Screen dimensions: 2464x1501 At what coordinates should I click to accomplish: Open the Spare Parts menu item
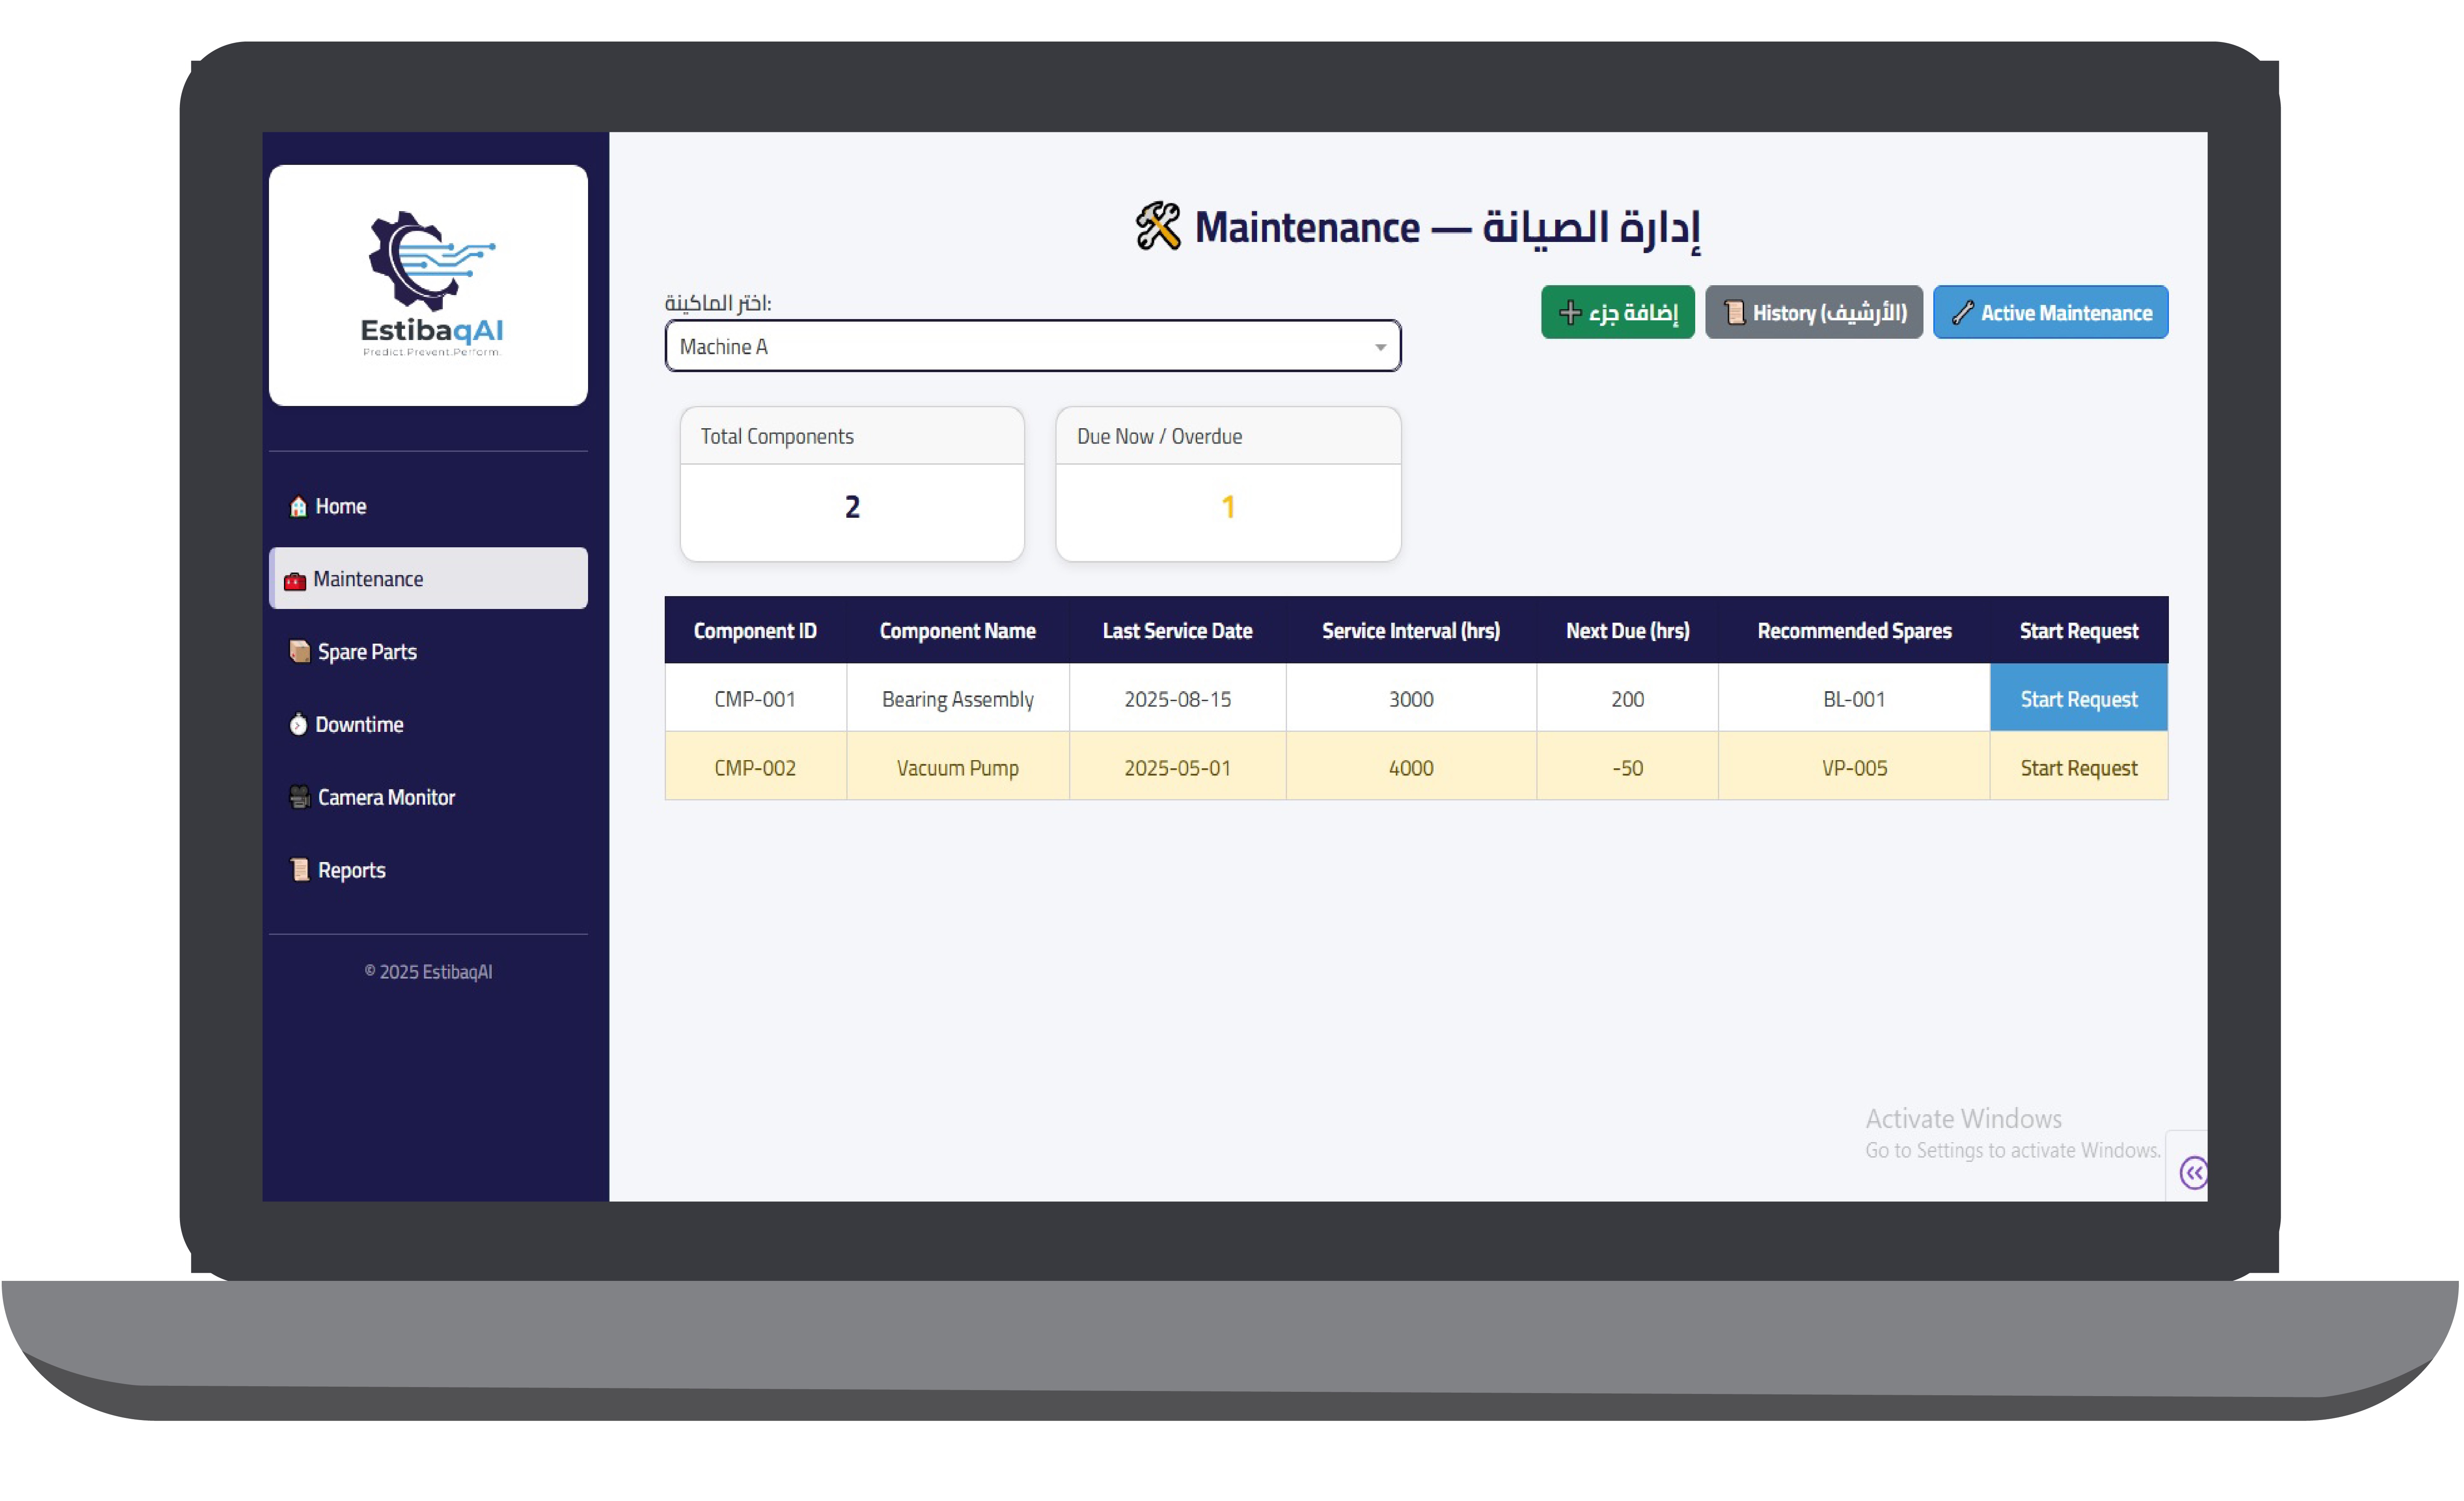(x=366, y=652)
